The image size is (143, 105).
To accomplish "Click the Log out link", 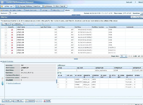I will [129, 2].
